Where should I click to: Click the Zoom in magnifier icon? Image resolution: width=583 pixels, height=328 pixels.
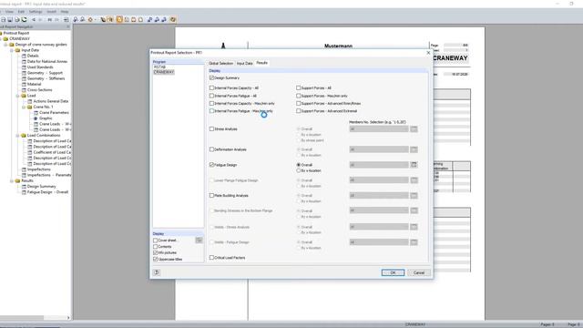pos(76,19)
